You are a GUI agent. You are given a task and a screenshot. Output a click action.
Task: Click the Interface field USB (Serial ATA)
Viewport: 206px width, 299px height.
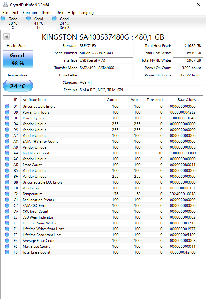[x=106, y=60]
